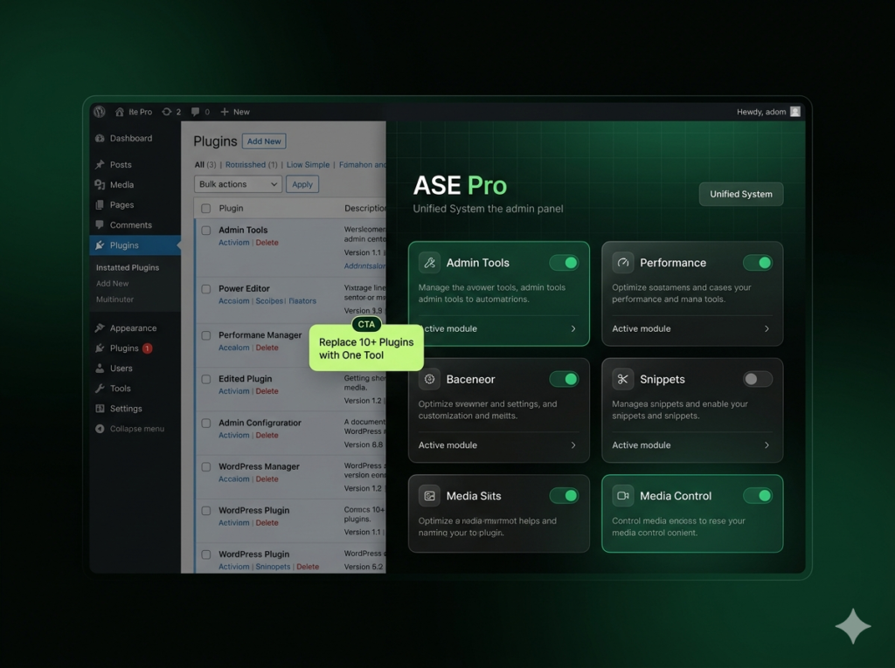Open the Bulk actions dropdown
Image resolution: width=895 pixels, height=668 pixels.
[238, 184]
